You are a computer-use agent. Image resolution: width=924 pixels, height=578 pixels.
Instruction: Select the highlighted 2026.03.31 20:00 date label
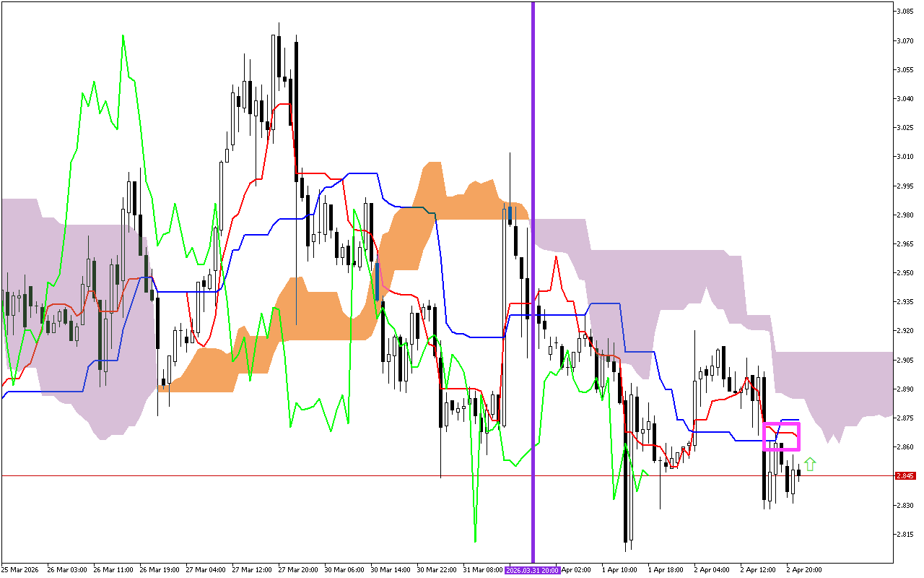pos(531,570)
